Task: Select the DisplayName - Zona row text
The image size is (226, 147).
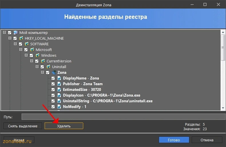Action: pyautogui.click(x=81, y=78)
